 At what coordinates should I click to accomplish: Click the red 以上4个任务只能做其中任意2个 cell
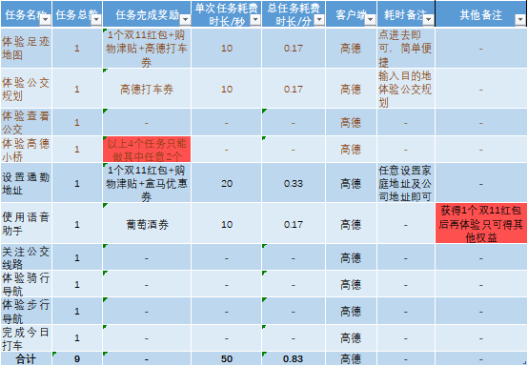click(147, 150)
